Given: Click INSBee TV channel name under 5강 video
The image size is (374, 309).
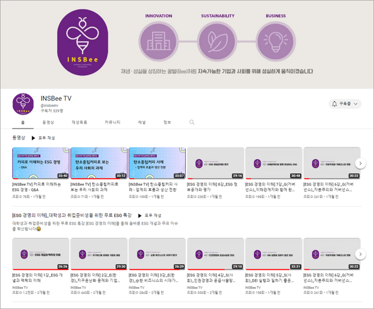Looking at the screenshot, I should (x=253, y=288).
